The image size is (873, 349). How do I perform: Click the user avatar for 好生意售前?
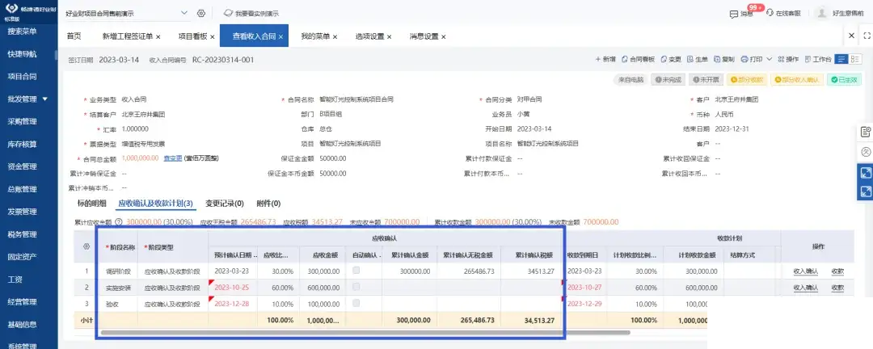(822, 13)
